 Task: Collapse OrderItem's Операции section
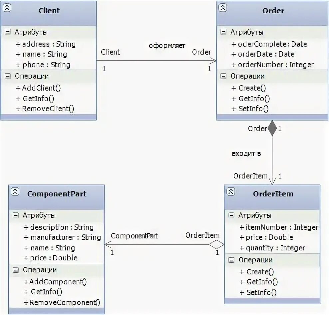231,260
